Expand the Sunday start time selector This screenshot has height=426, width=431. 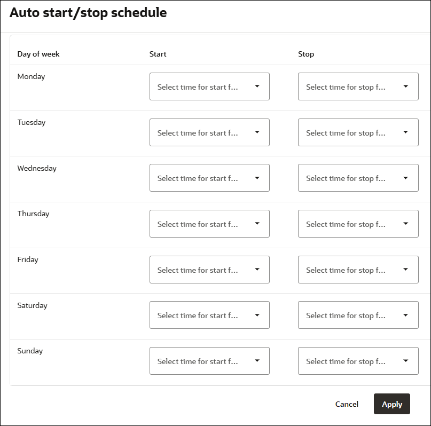(x=209, y=361)
